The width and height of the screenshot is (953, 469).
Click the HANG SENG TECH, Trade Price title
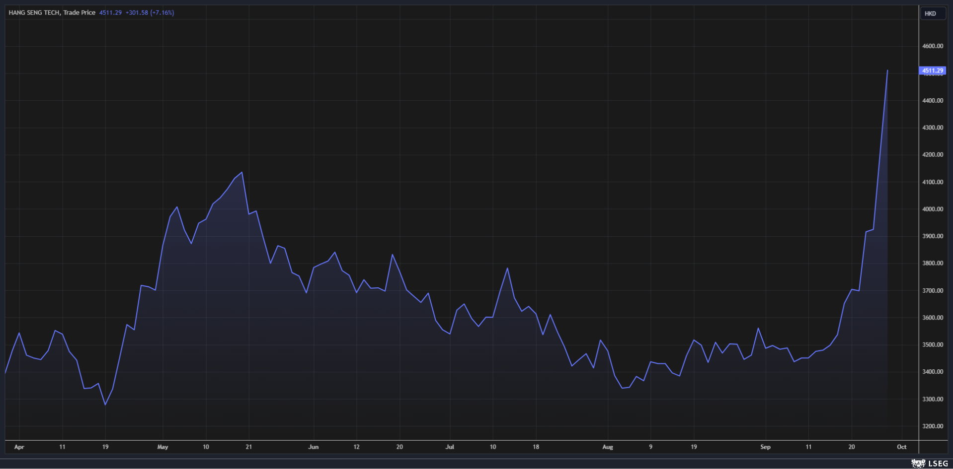[52, 12]
